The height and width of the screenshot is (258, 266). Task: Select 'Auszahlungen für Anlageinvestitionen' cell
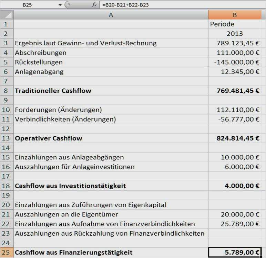(111, 167)
